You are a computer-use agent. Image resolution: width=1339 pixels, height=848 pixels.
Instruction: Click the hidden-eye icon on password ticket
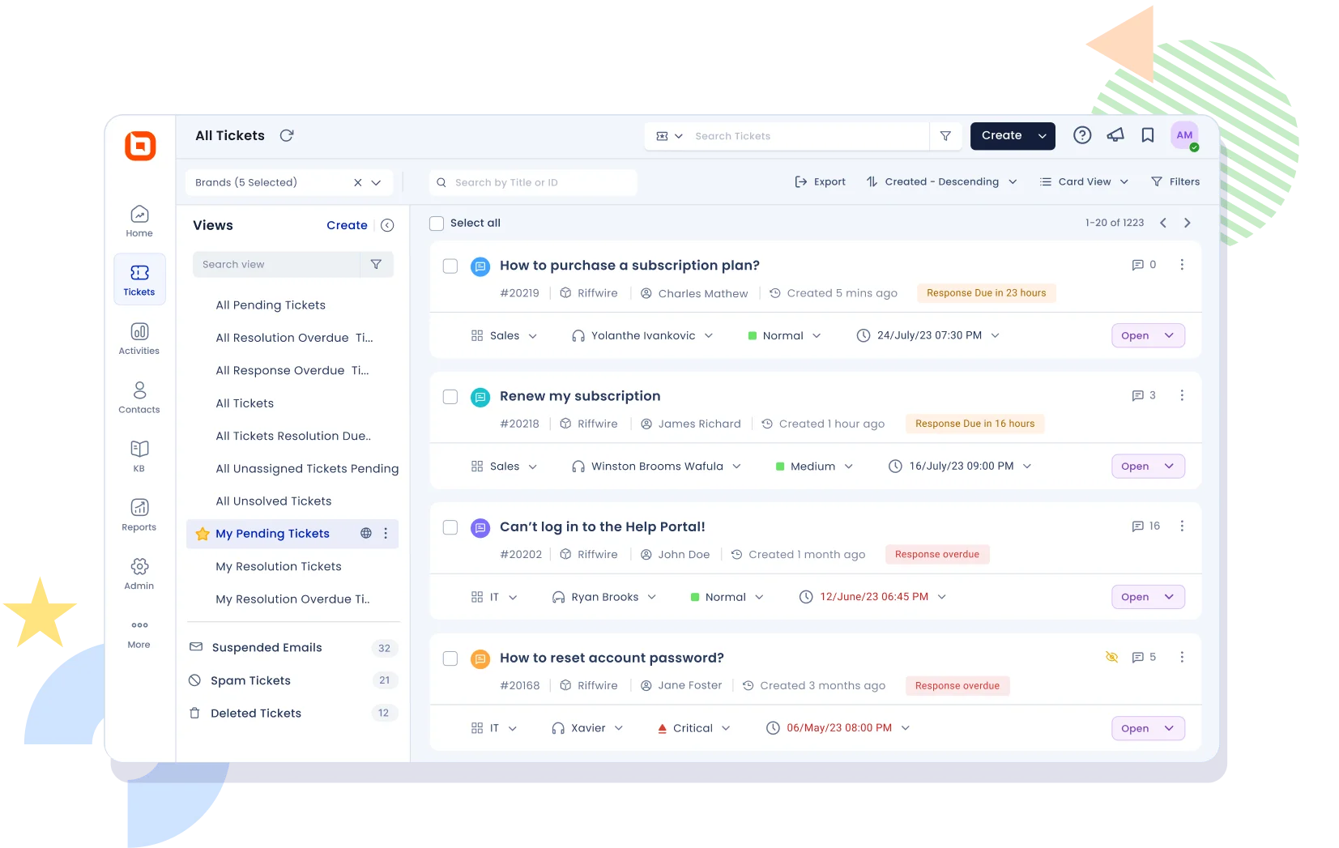(x=1112, y=657)
